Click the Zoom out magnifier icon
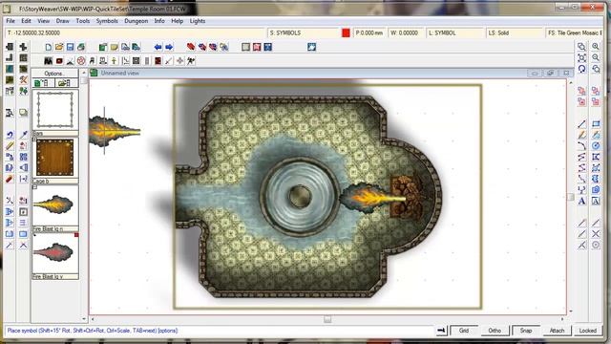 click(596, 57)
